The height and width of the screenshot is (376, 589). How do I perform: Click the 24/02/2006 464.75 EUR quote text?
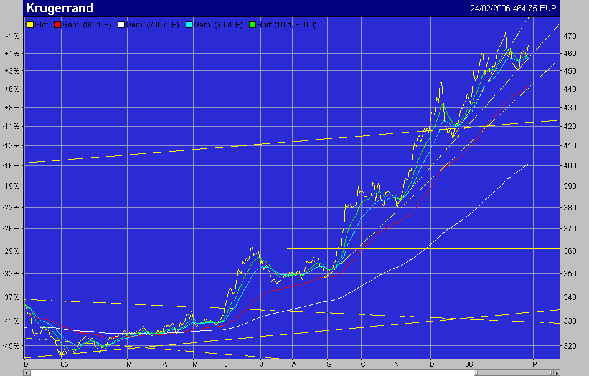tap(513, 8)
